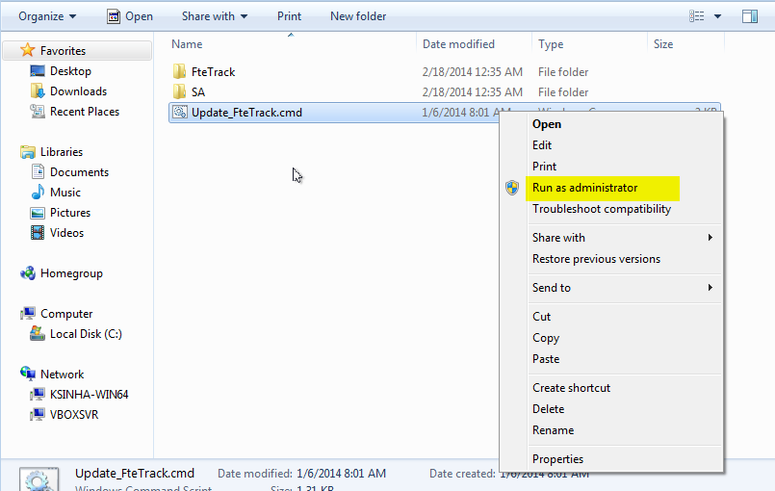Select Restore previous versions
This screenshot has height=491, width=775.
pyautogui.click(x=596, y=259)
